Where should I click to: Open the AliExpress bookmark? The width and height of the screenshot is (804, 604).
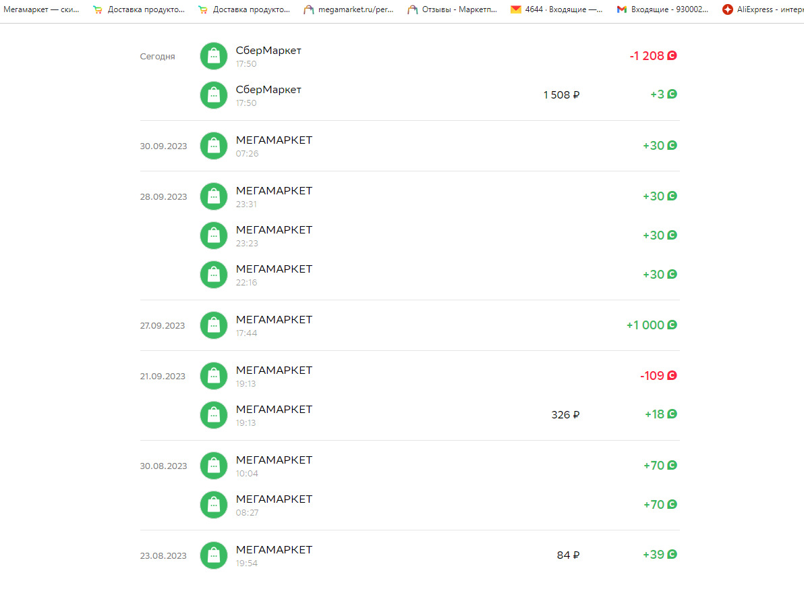tap(762, 9)
